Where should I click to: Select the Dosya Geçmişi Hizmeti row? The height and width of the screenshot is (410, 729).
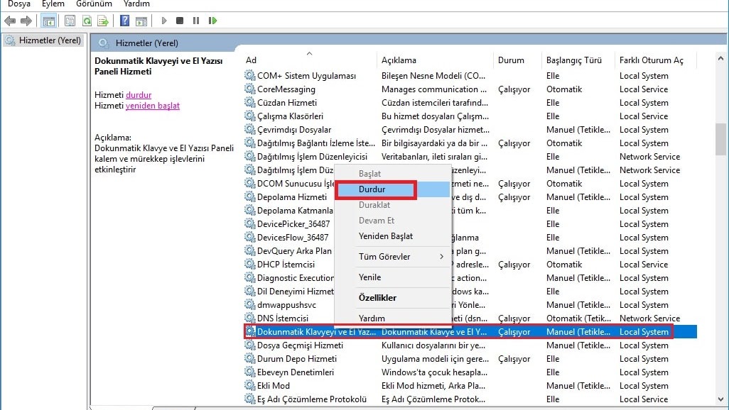point(470,345)
